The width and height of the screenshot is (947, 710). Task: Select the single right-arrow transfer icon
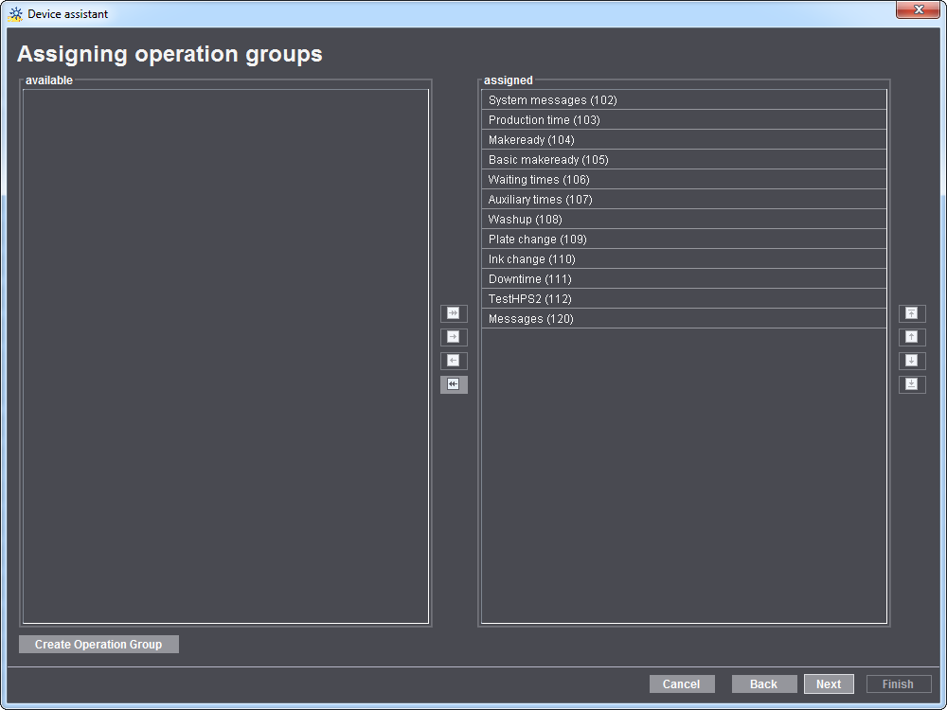(x=454, y=337)
